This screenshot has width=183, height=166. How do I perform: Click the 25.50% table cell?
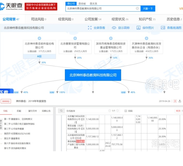coord(162,129)
